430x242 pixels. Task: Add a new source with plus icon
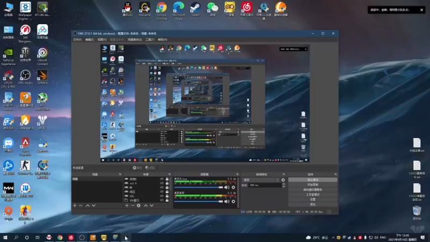[x=127, y=205]
